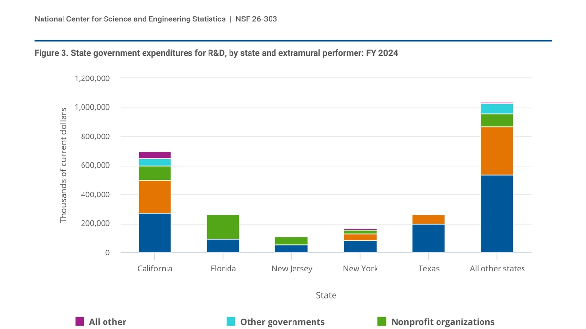Toggle the Other governments legend swatch
The width and height of the screenshot is (586, 329).
coord(231,321)
